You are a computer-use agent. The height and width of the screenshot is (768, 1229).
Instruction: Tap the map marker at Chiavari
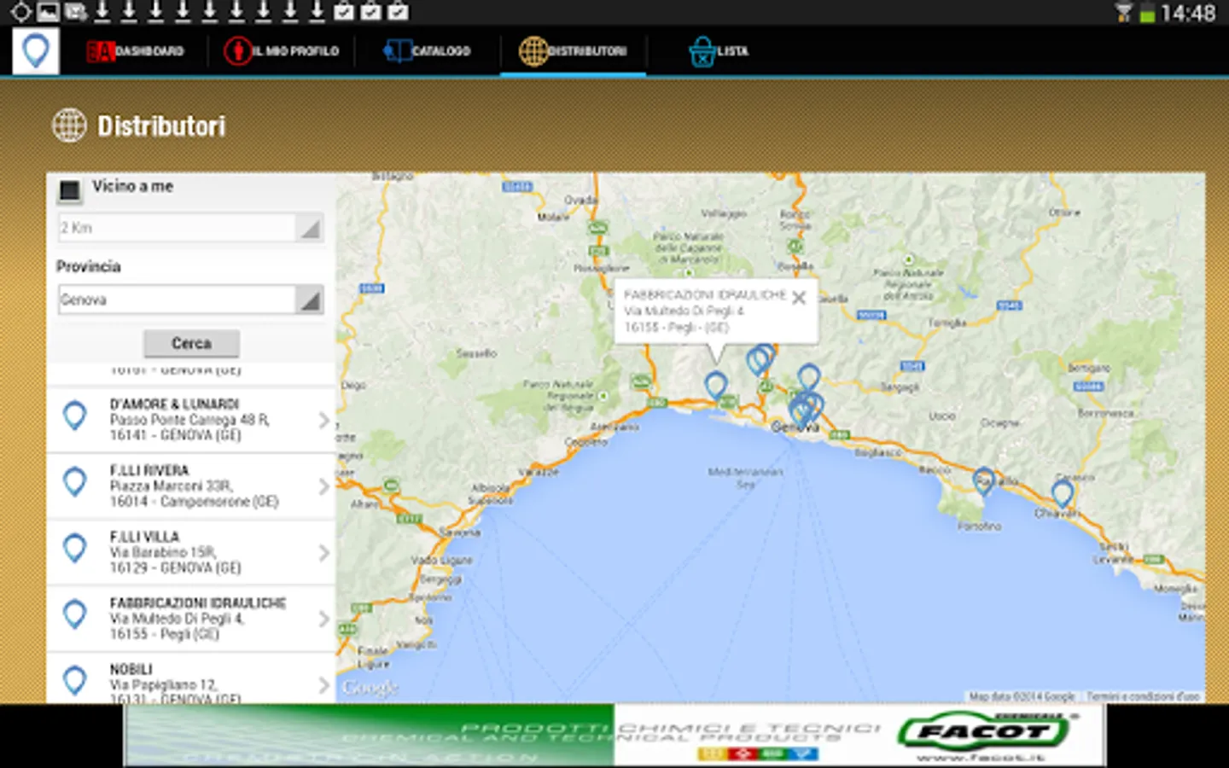(1063, 494)
